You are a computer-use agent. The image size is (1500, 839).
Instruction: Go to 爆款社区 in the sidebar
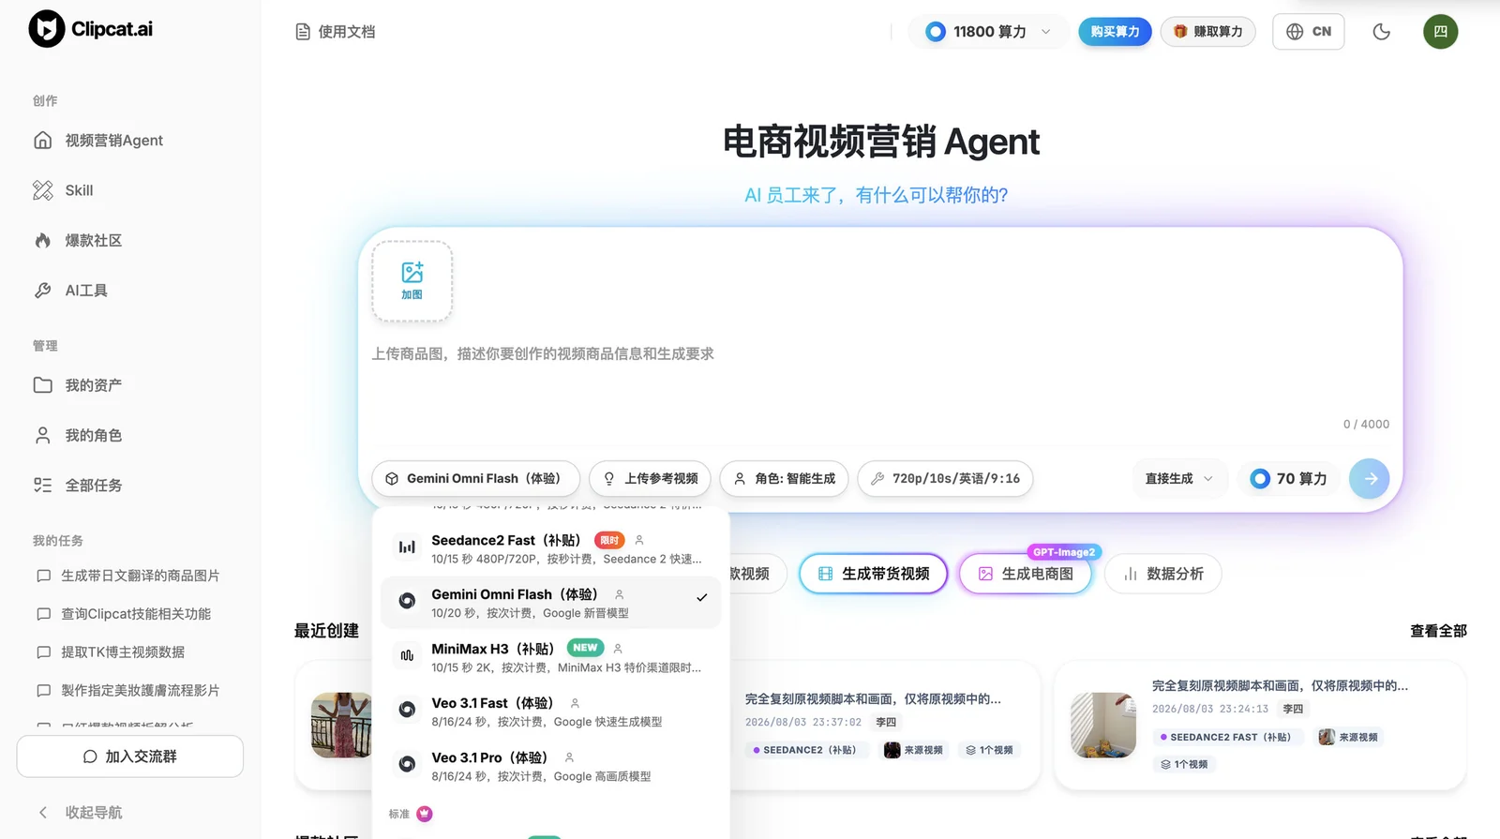(130, 241)
